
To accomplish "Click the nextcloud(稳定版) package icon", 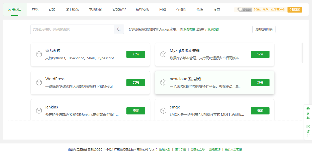I will pos(163,82).
